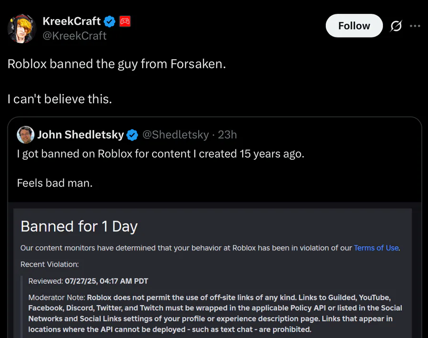Click the 'Banned for 1 Day' image heading
The image size is (428, 338).
point(79,226)
